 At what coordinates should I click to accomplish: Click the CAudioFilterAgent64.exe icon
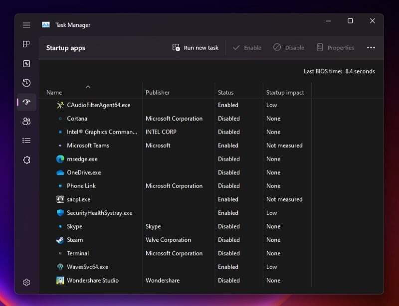[x=60, y=105]
